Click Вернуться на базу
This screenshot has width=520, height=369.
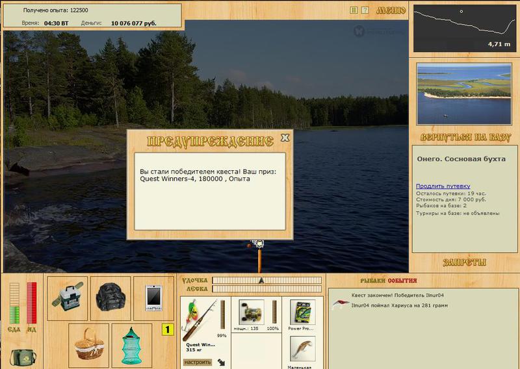(465, 137)
